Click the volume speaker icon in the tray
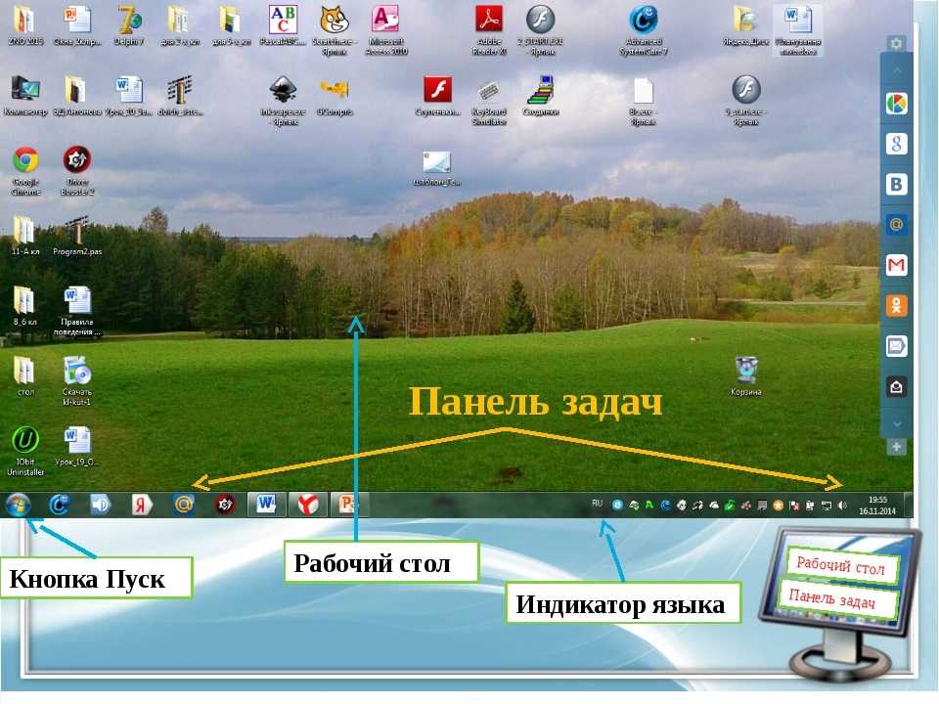939x704 pixels. (x=842, y=506)
